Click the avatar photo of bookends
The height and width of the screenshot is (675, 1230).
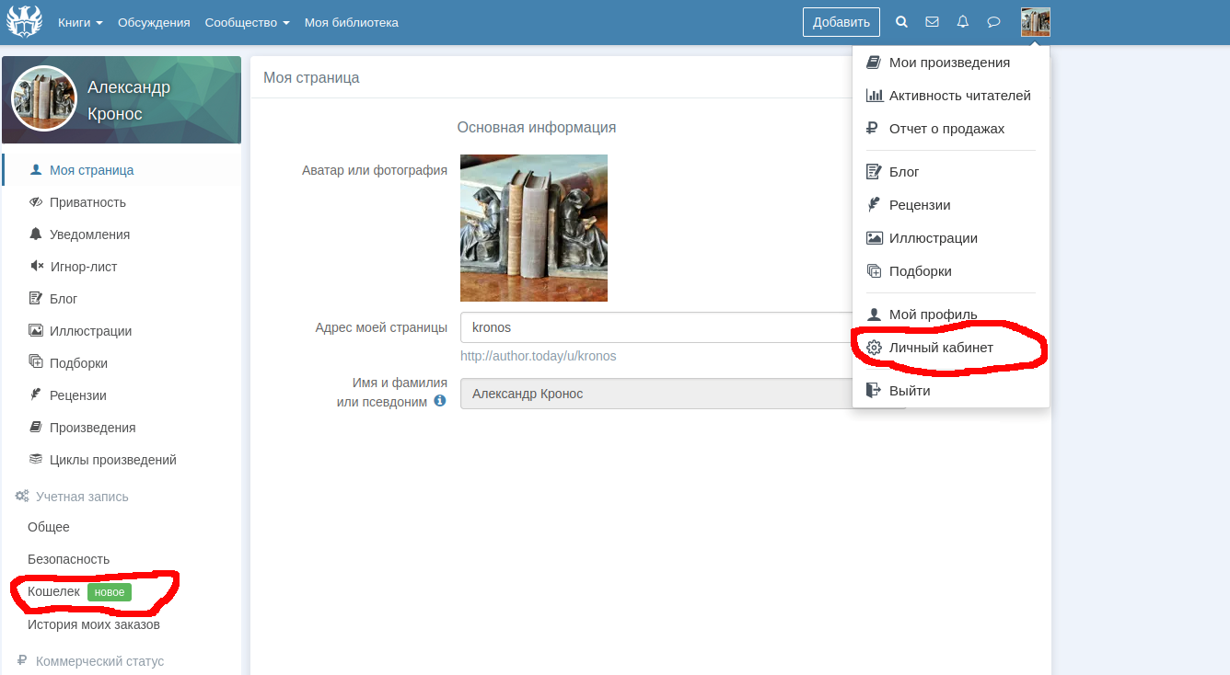point(533,228)
